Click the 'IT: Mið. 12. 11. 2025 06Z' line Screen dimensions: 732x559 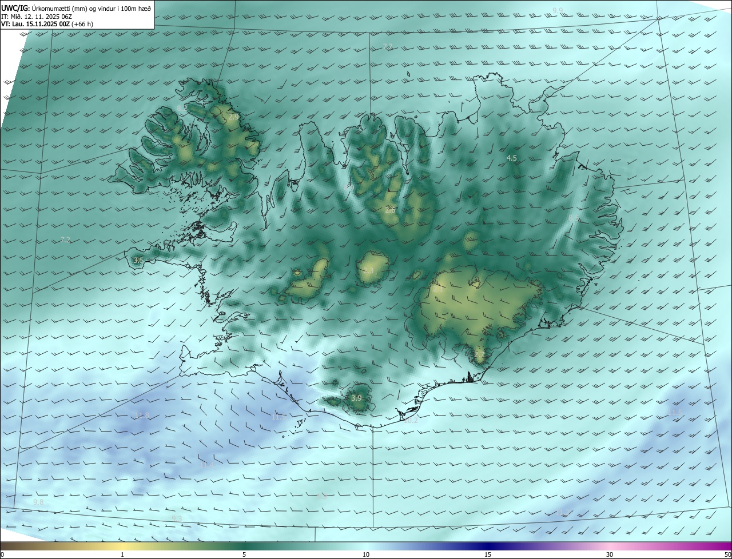(37, 17)
